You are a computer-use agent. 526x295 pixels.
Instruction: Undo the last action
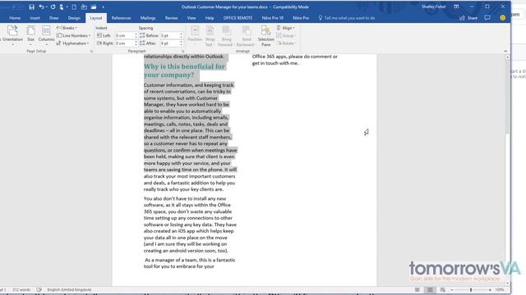[x=41, y=7]
